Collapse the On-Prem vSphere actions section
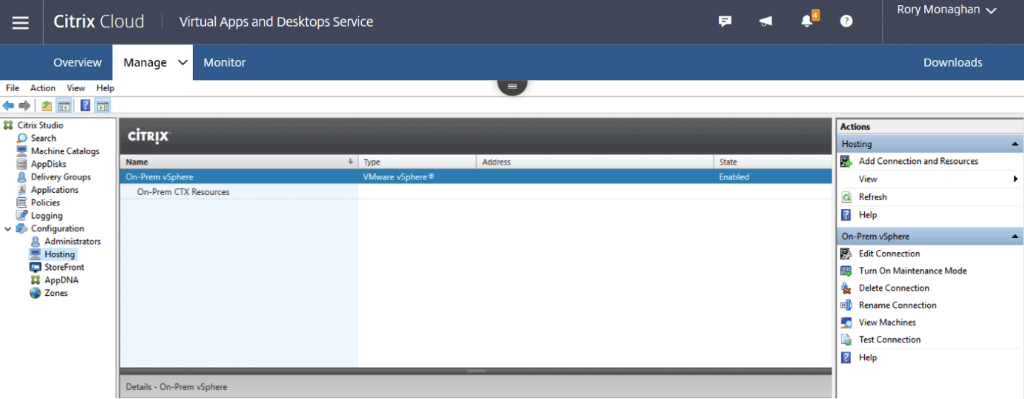The image size is (1024, 399). 1015,237
